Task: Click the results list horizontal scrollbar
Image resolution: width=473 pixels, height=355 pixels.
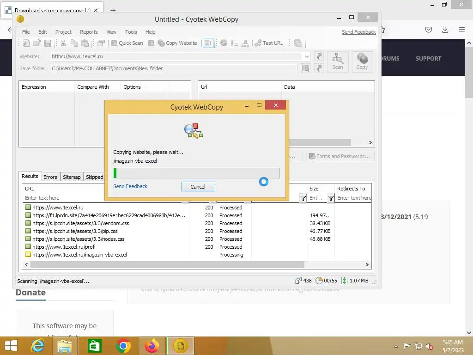Action: point(167,265)
